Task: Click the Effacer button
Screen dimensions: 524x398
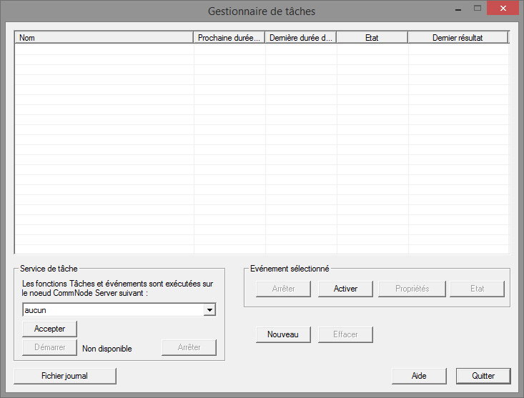Action: [345, 334]
